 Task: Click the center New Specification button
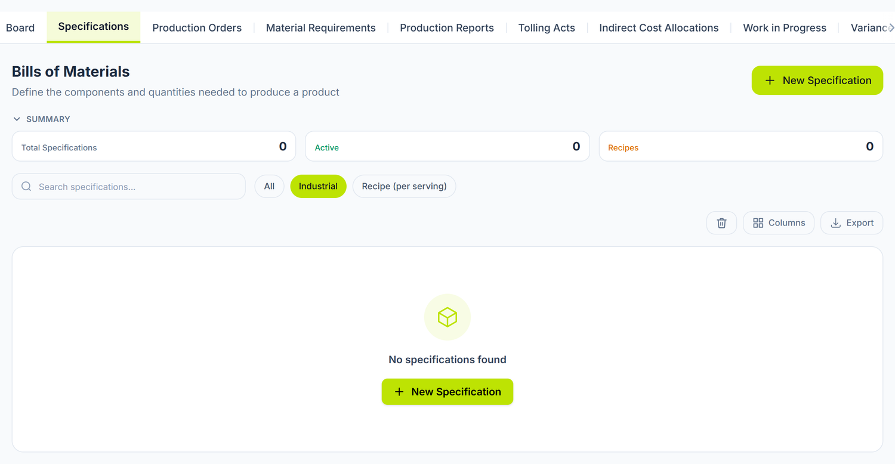click(x=447, y=392)
